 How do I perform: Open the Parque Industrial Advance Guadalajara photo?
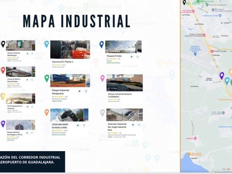(125, 83)
